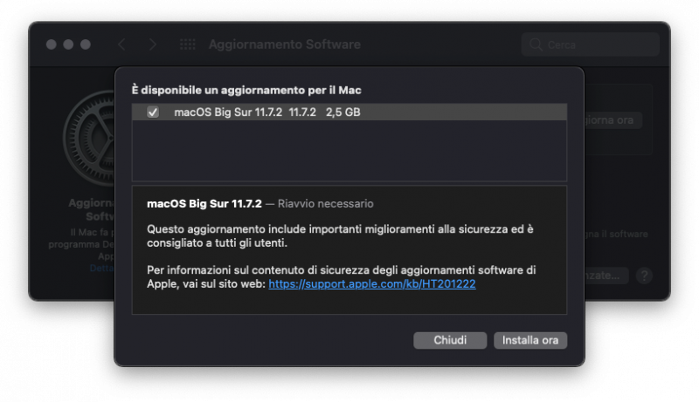
Task: Click the Software Update gear icon
Action: click(x=88, y=138)
